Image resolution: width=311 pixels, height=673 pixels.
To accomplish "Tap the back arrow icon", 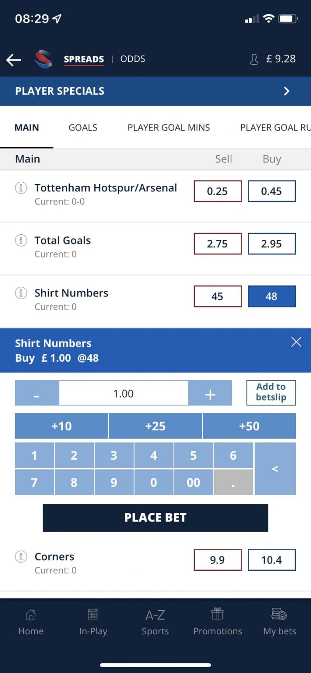I will (13, 60).
